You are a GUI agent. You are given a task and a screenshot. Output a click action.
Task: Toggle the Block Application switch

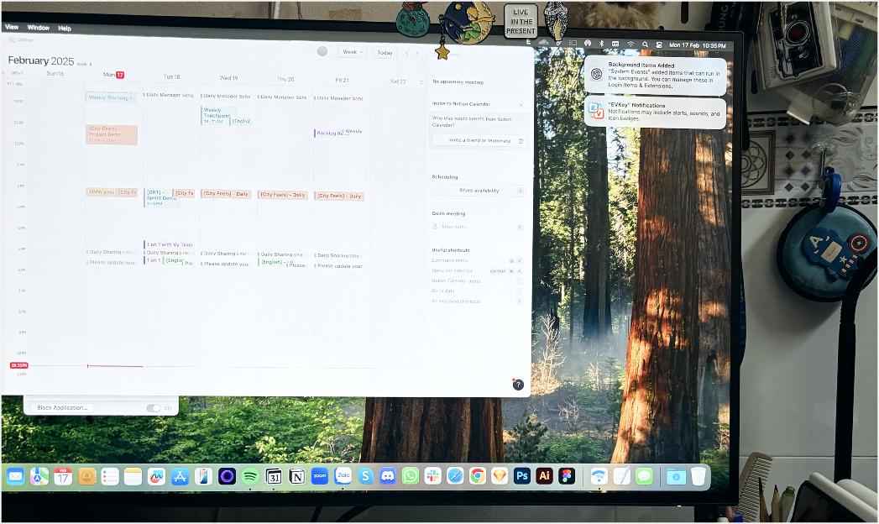154,408
